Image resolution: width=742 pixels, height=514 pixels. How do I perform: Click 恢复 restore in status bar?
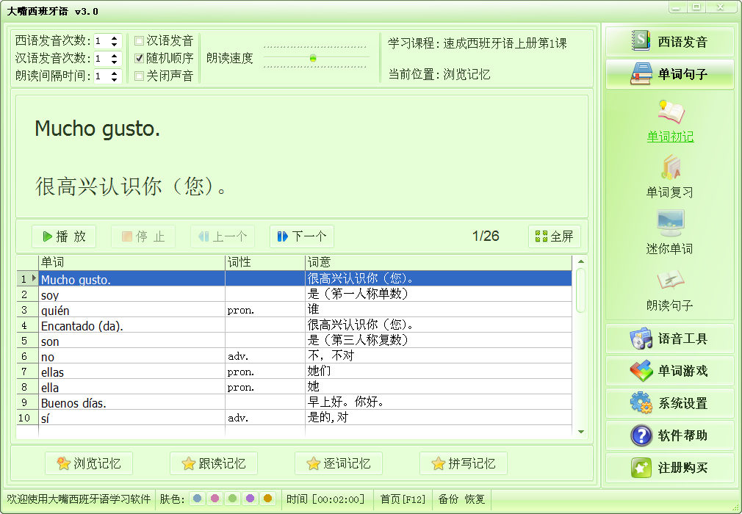(475, 499)
